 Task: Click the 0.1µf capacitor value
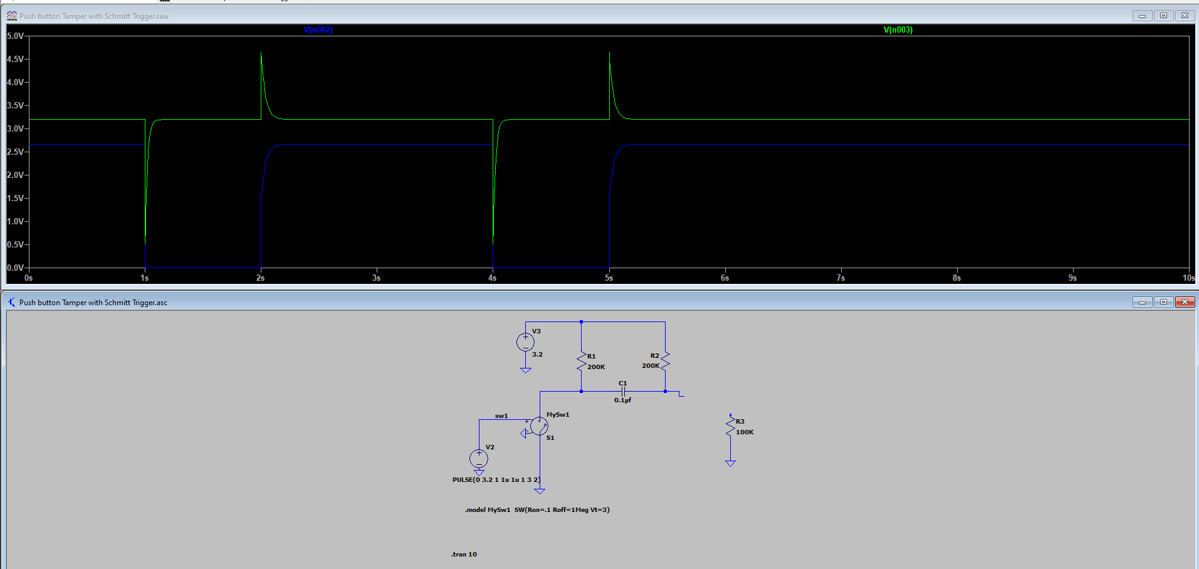click(622, 400)
